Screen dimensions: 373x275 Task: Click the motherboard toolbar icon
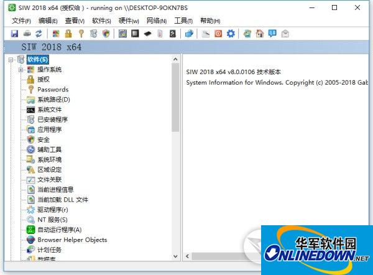tap(122, 34)
